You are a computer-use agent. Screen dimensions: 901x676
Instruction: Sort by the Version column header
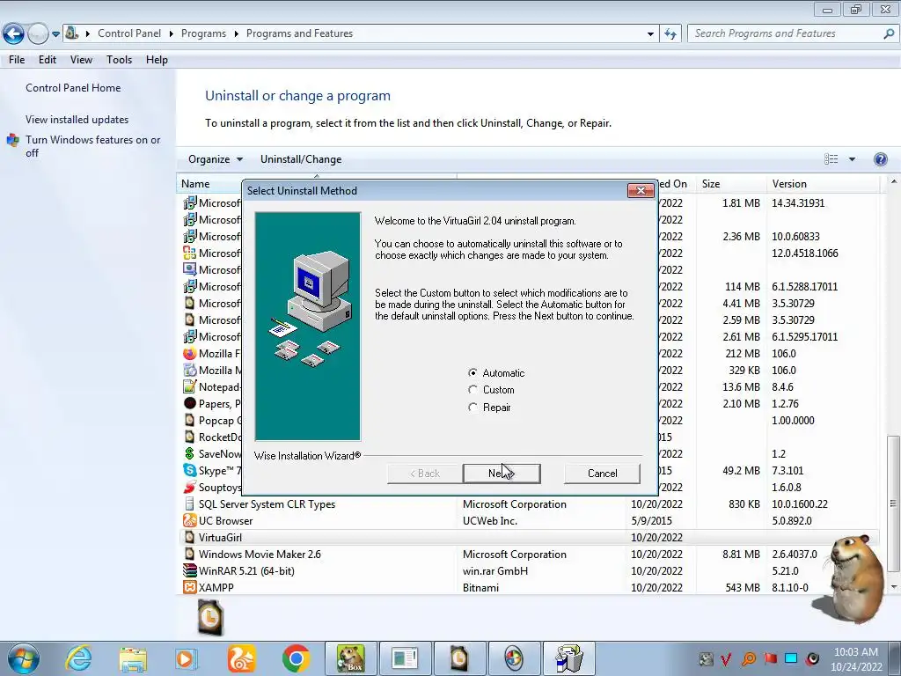click(822, 184)
